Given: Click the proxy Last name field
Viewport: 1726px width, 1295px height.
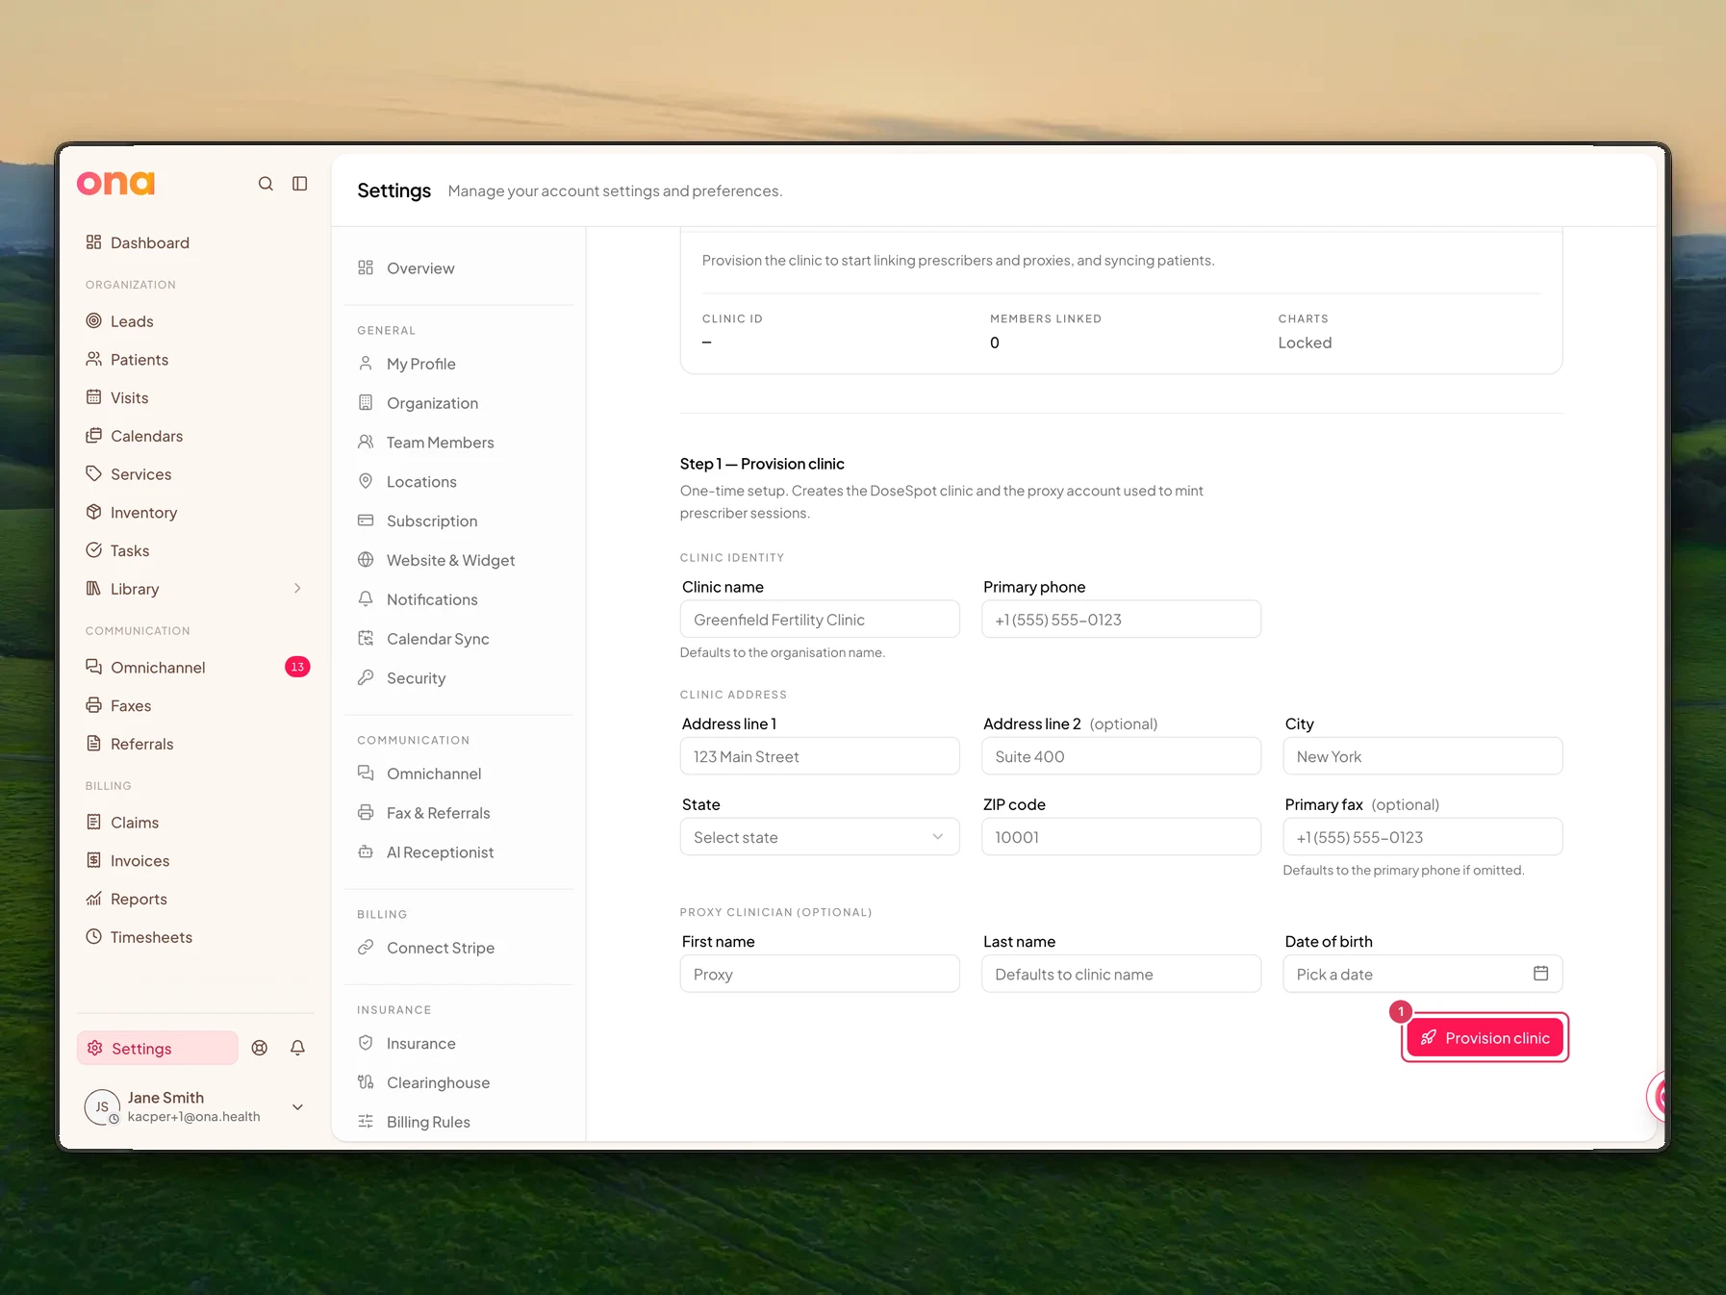Looking at the screenshot, I should click(x=1121, y=974).
